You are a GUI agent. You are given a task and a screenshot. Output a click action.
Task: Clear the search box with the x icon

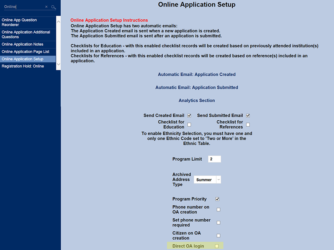tap(46, 7)
